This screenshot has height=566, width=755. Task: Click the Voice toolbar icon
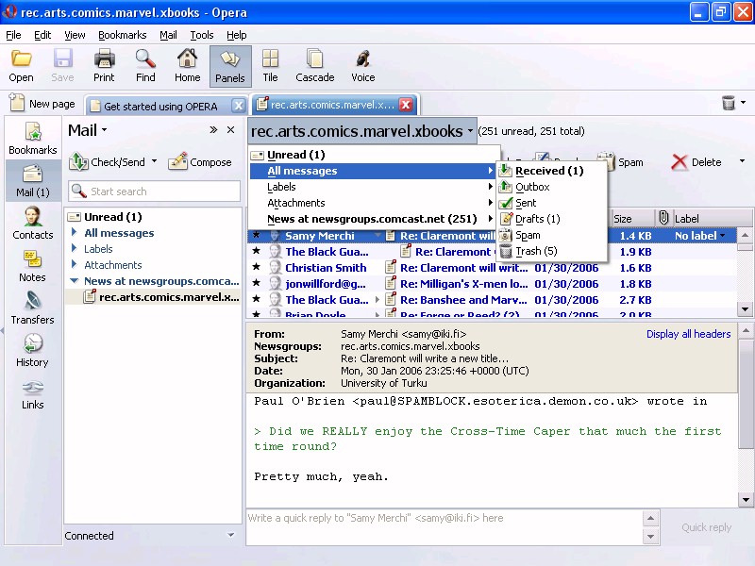point(362,66)
